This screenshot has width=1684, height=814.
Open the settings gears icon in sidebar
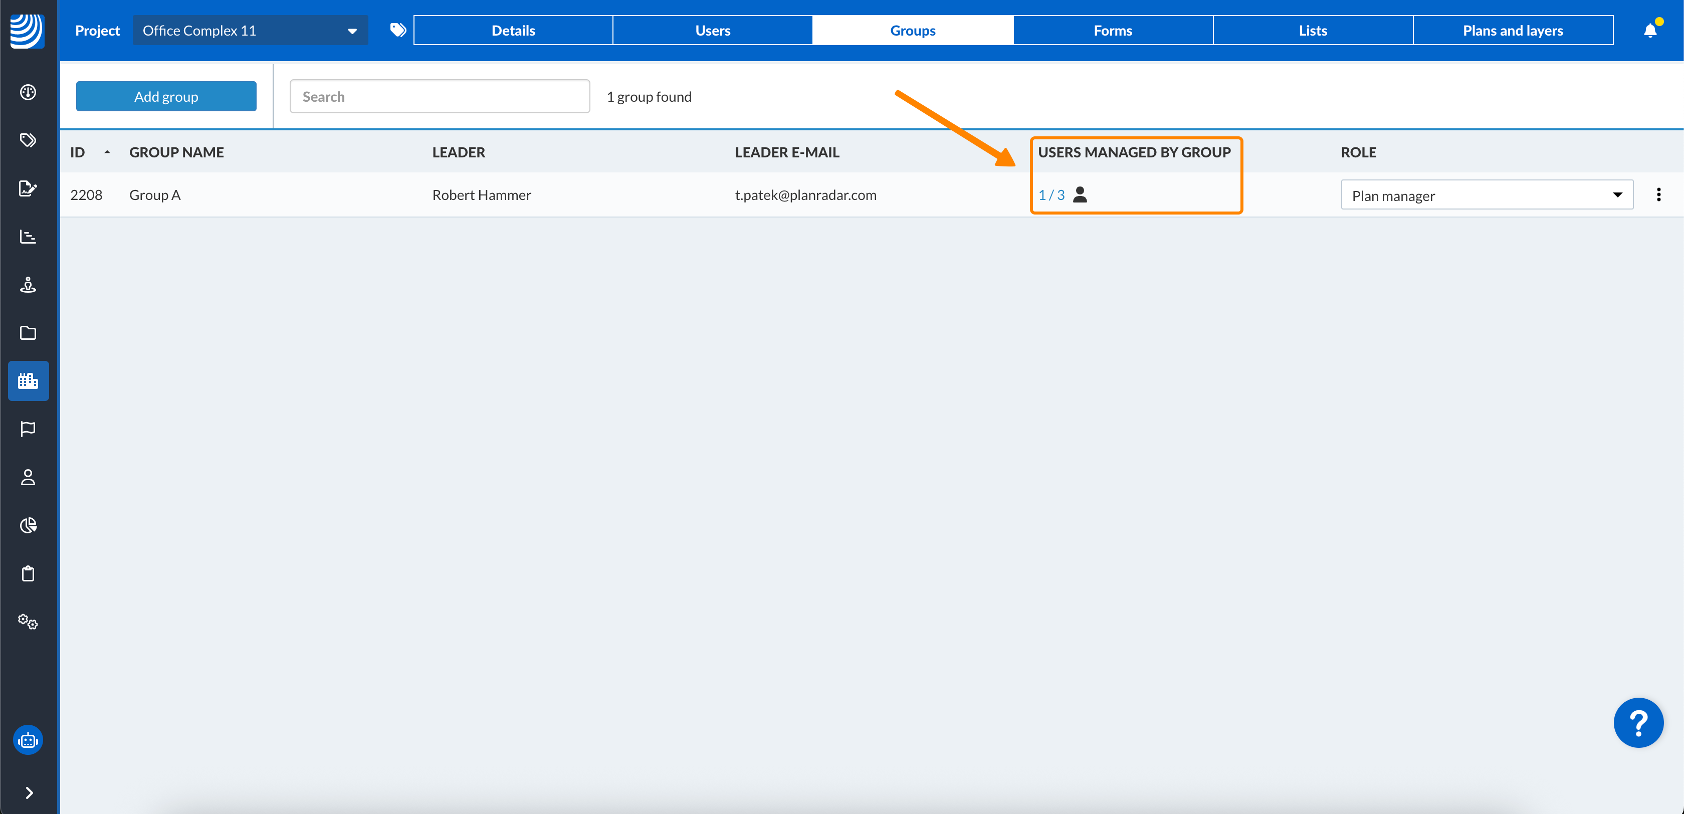(28, 621)
